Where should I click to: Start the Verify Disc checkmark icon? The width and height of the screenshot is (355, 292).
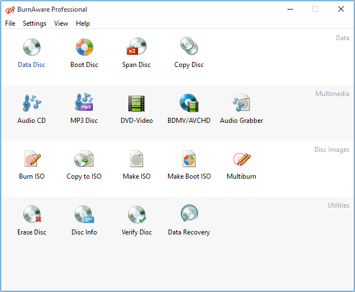pos(137,214)
